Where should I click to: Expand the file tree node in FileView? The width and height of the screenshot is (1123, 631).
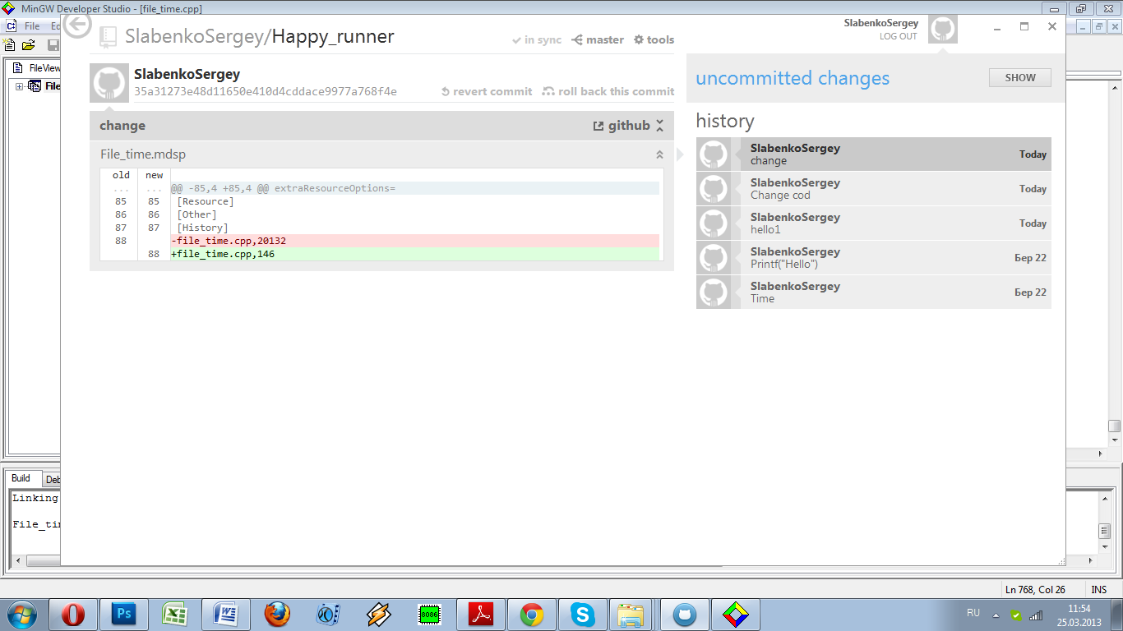[x=20, y=86]
